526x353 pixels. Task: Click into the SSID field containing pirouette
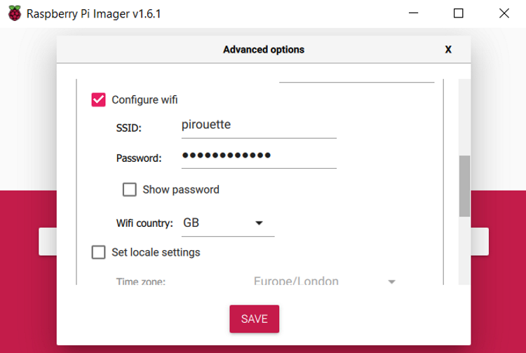(258, 126)
